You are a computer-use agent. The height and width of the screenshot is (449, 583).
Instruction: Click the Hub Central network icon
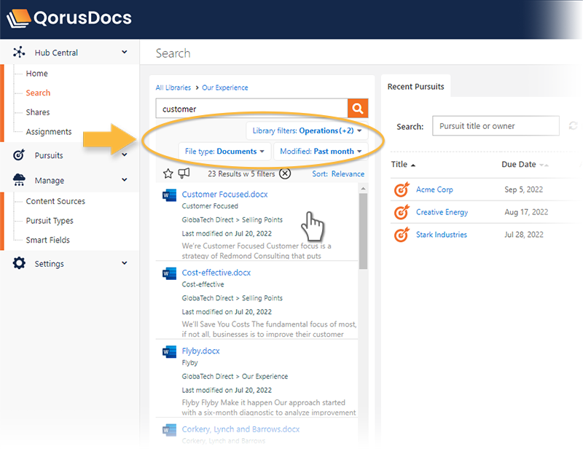(x=19, y=52)
